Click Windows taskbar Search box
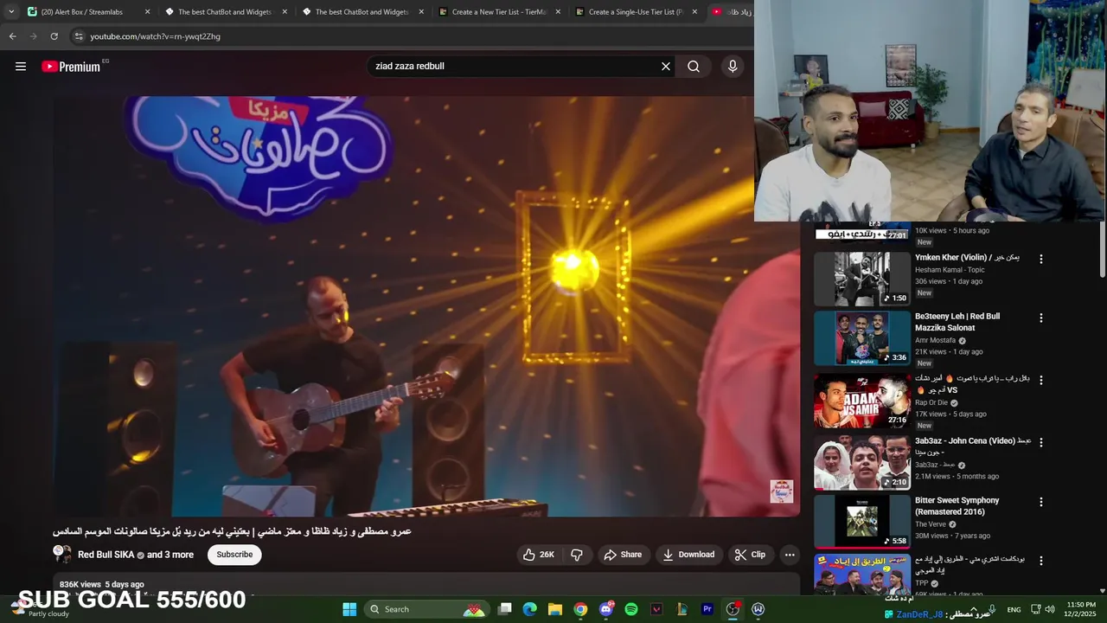1107x623 pixels. click(425, 609)
